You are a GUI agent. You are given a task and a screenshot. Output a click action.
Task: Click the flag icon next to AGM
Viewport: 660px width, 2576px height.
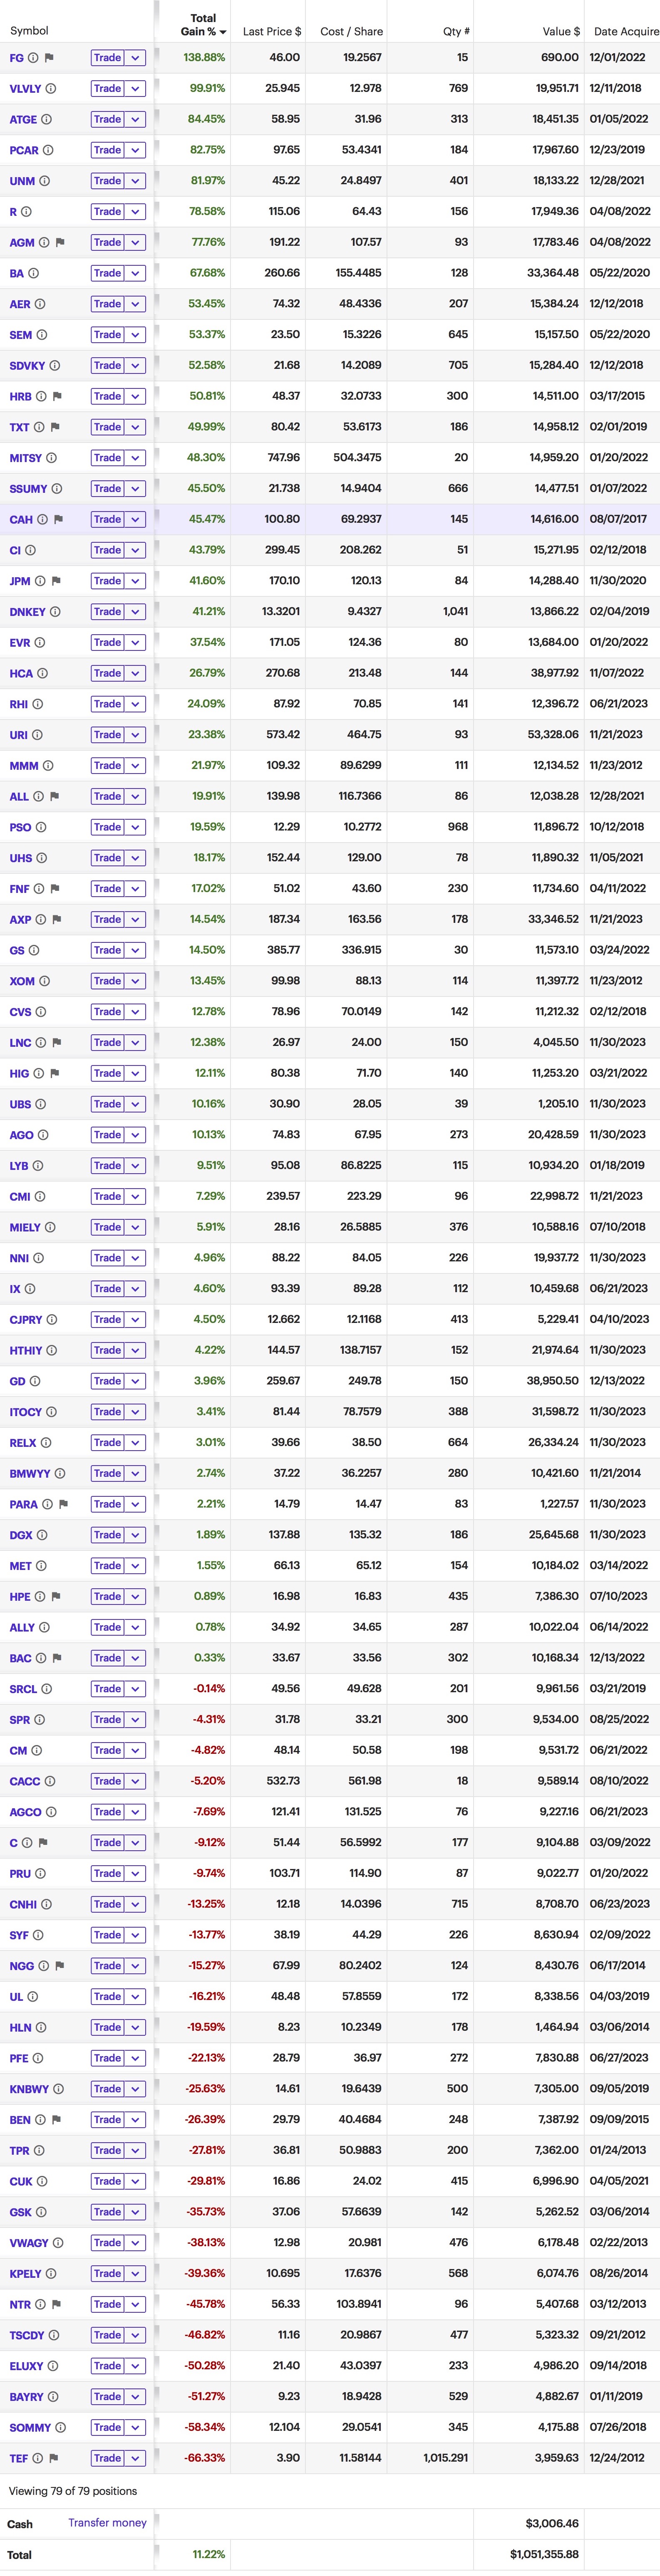[x=60, y=242]
